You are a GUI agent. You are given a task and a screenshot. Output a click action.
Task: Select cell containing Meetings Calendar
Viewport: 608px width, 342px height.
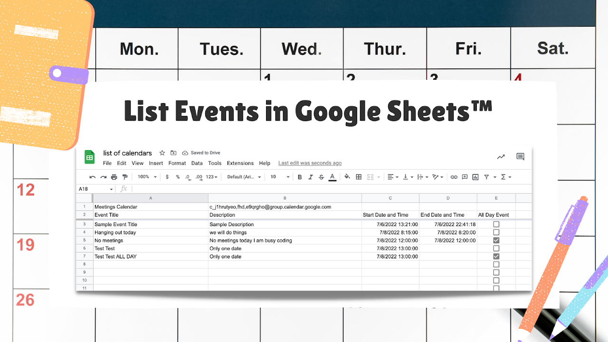coord(151,207)
